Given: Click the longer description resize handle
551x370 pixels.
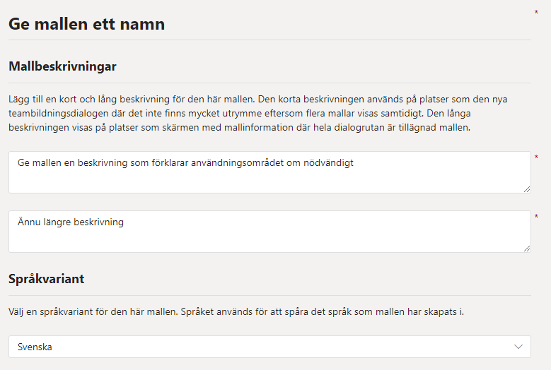Looking at the screenshot, I should click(526, 248).
